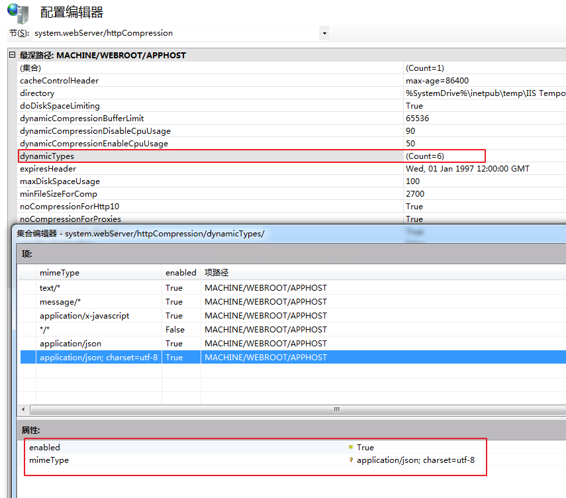
Task: Click the enabled column header
Action: [181, 273]
